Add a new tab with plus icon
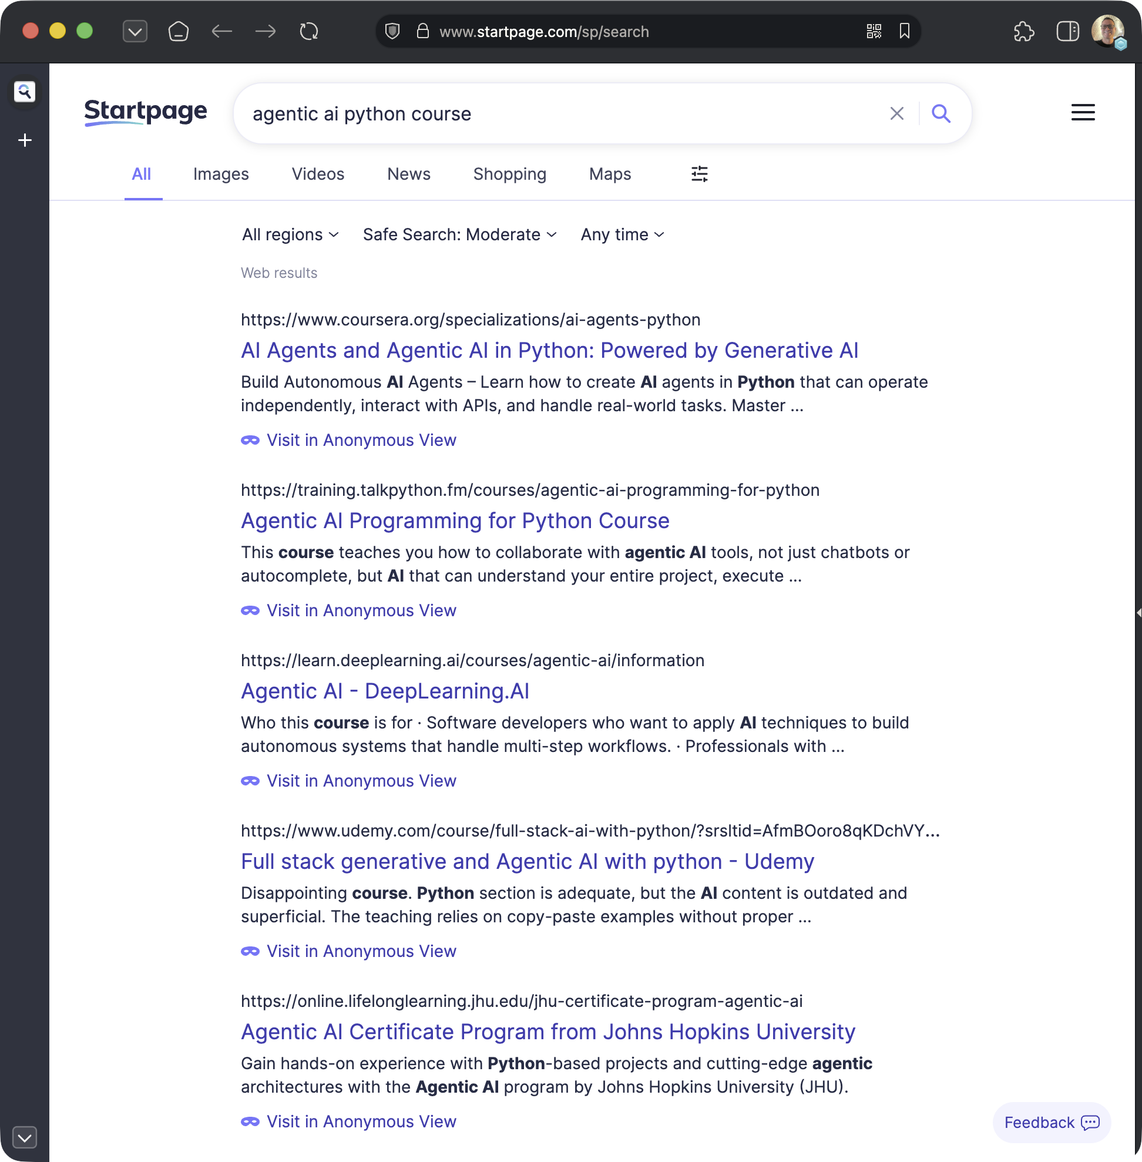 25,140
